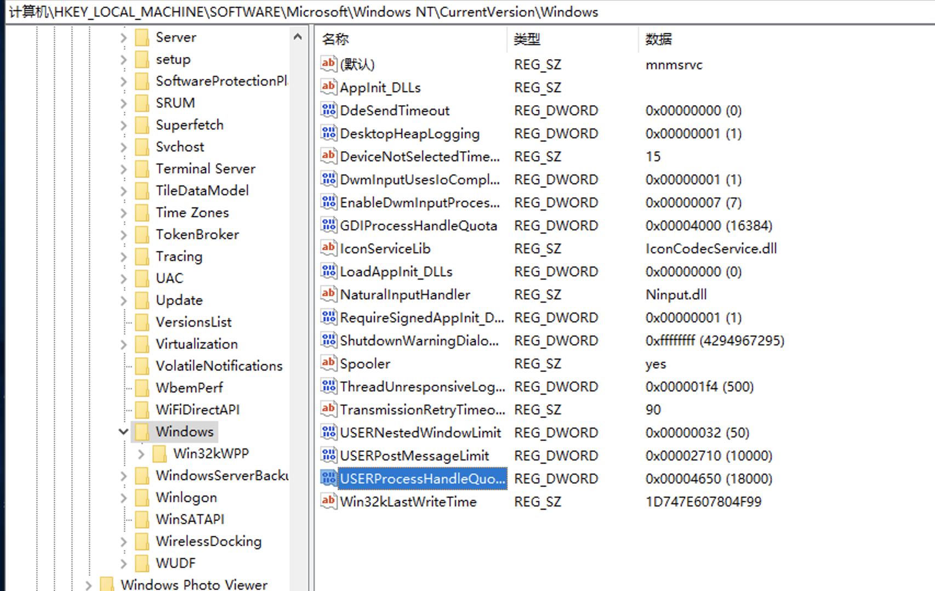Click the Spooler string value icon
This screenshot has height=591, width=935.
tap(328, 363)
